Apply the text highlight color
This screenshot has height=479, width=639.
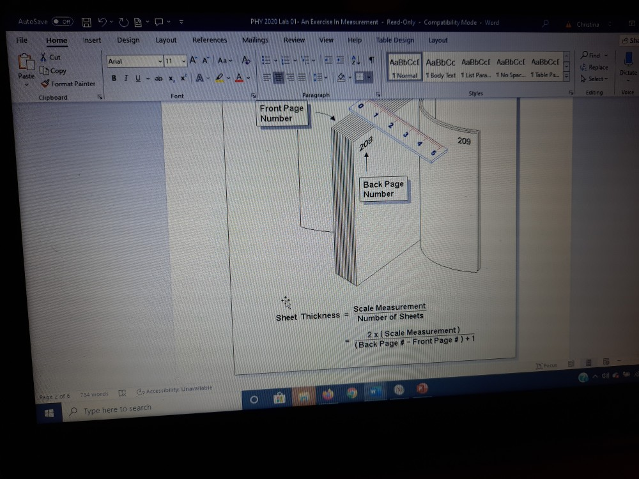coord(219,78)
